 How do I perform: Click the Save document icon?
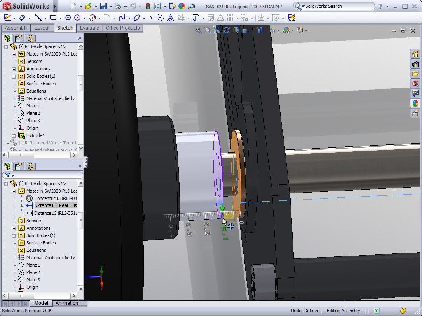[x=103, y=6]
